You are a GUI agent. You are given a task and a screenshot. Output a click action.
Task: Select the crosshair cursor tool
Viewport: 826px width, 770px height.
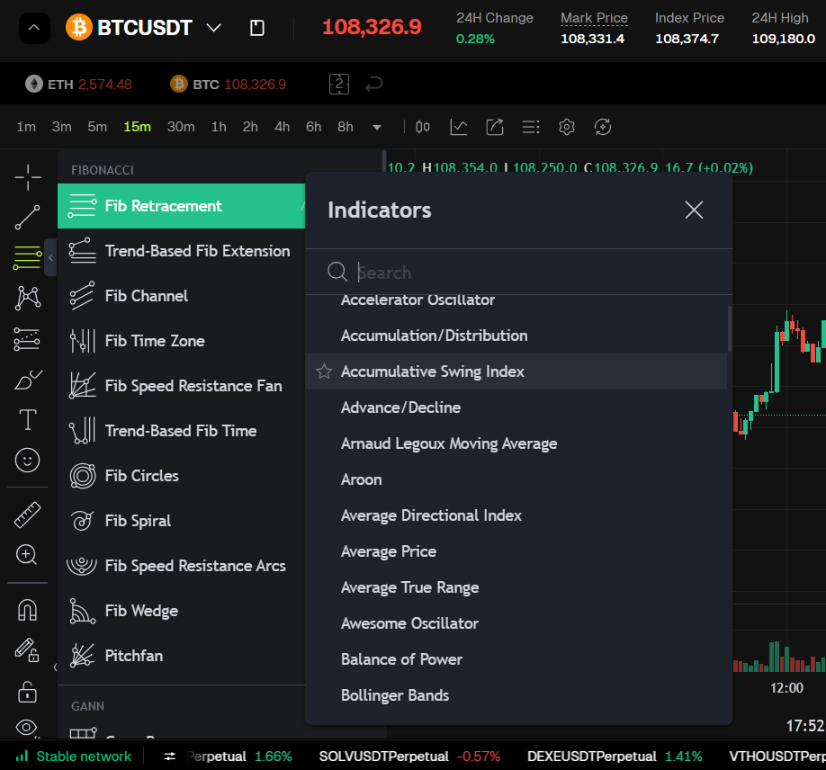coord(28,177)
